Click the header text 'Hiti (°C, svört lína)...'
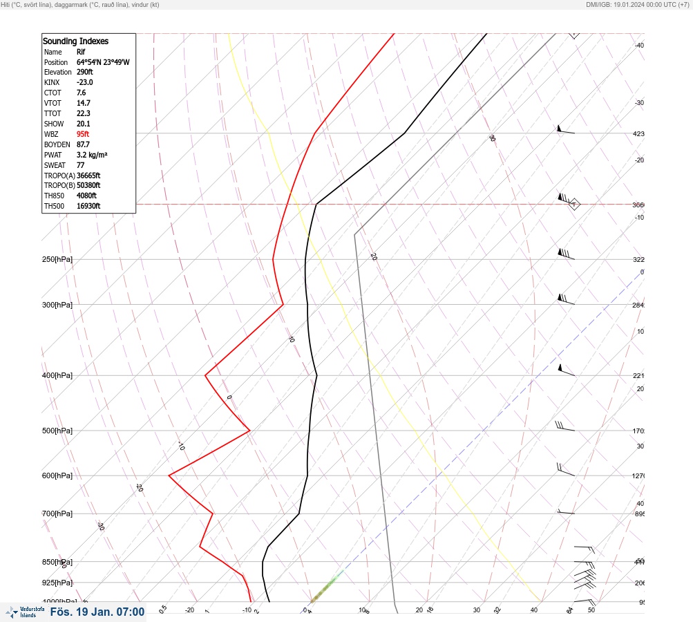The image size is (693, 622). click(x=80, y=4)
